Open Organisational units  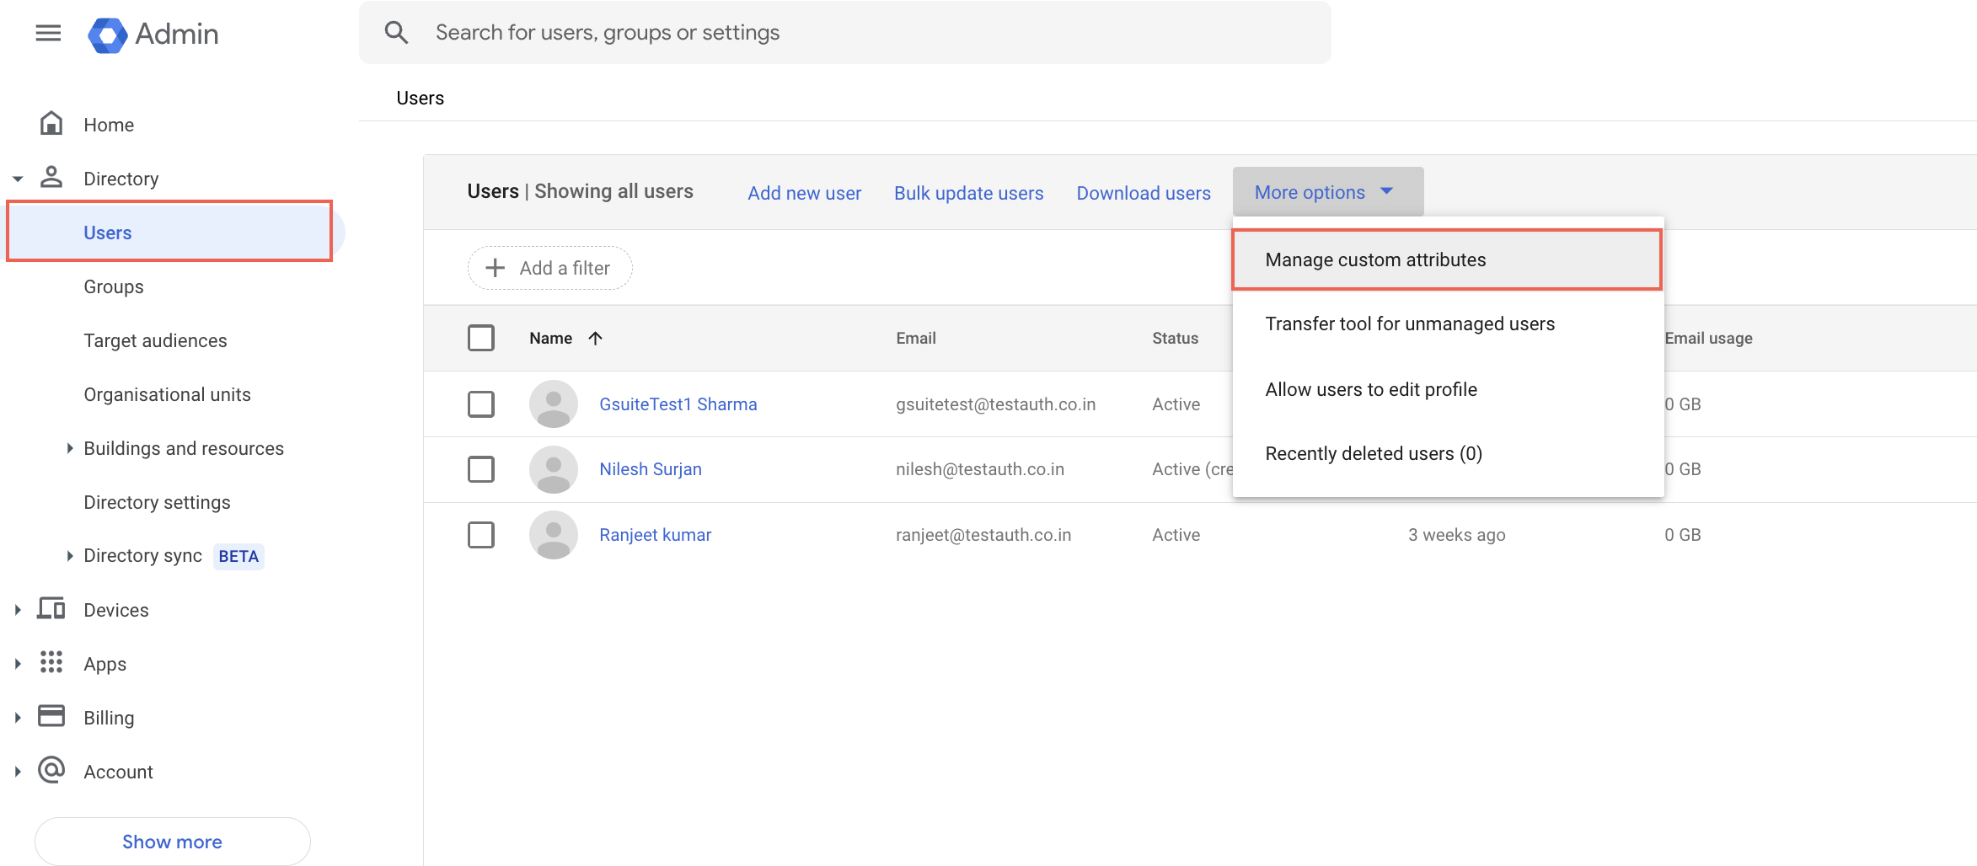click(x=167, y=394)
